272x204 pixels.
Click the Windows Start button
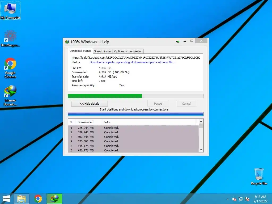click(x=6, y=199)
